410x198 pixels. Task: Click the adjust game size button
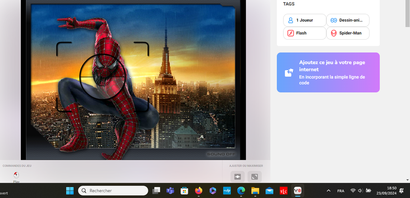pos(237,176)
